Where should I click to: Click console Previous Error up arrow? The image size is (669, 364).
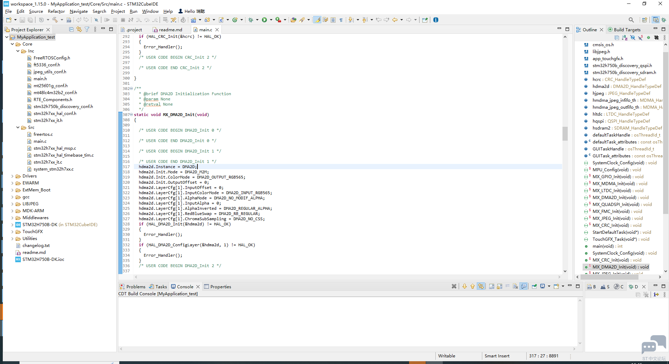click(x=473, y=287)
